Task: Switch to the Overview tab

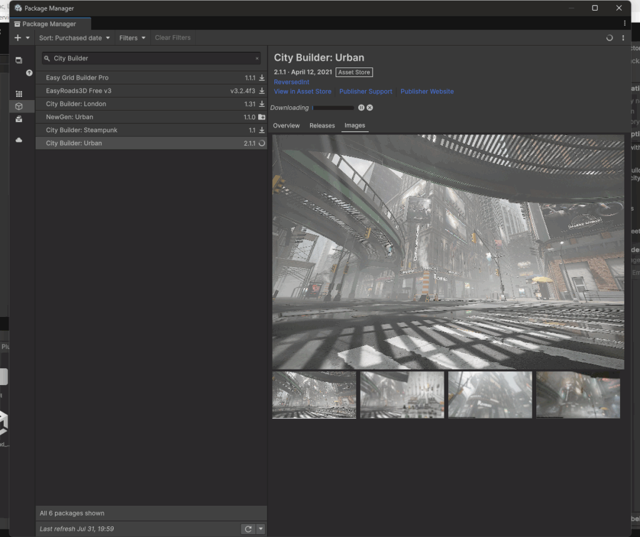Action: coord(286,126)
